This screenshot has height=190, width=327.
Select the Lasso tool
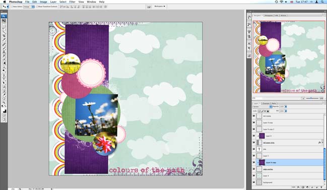click(4, 28)
